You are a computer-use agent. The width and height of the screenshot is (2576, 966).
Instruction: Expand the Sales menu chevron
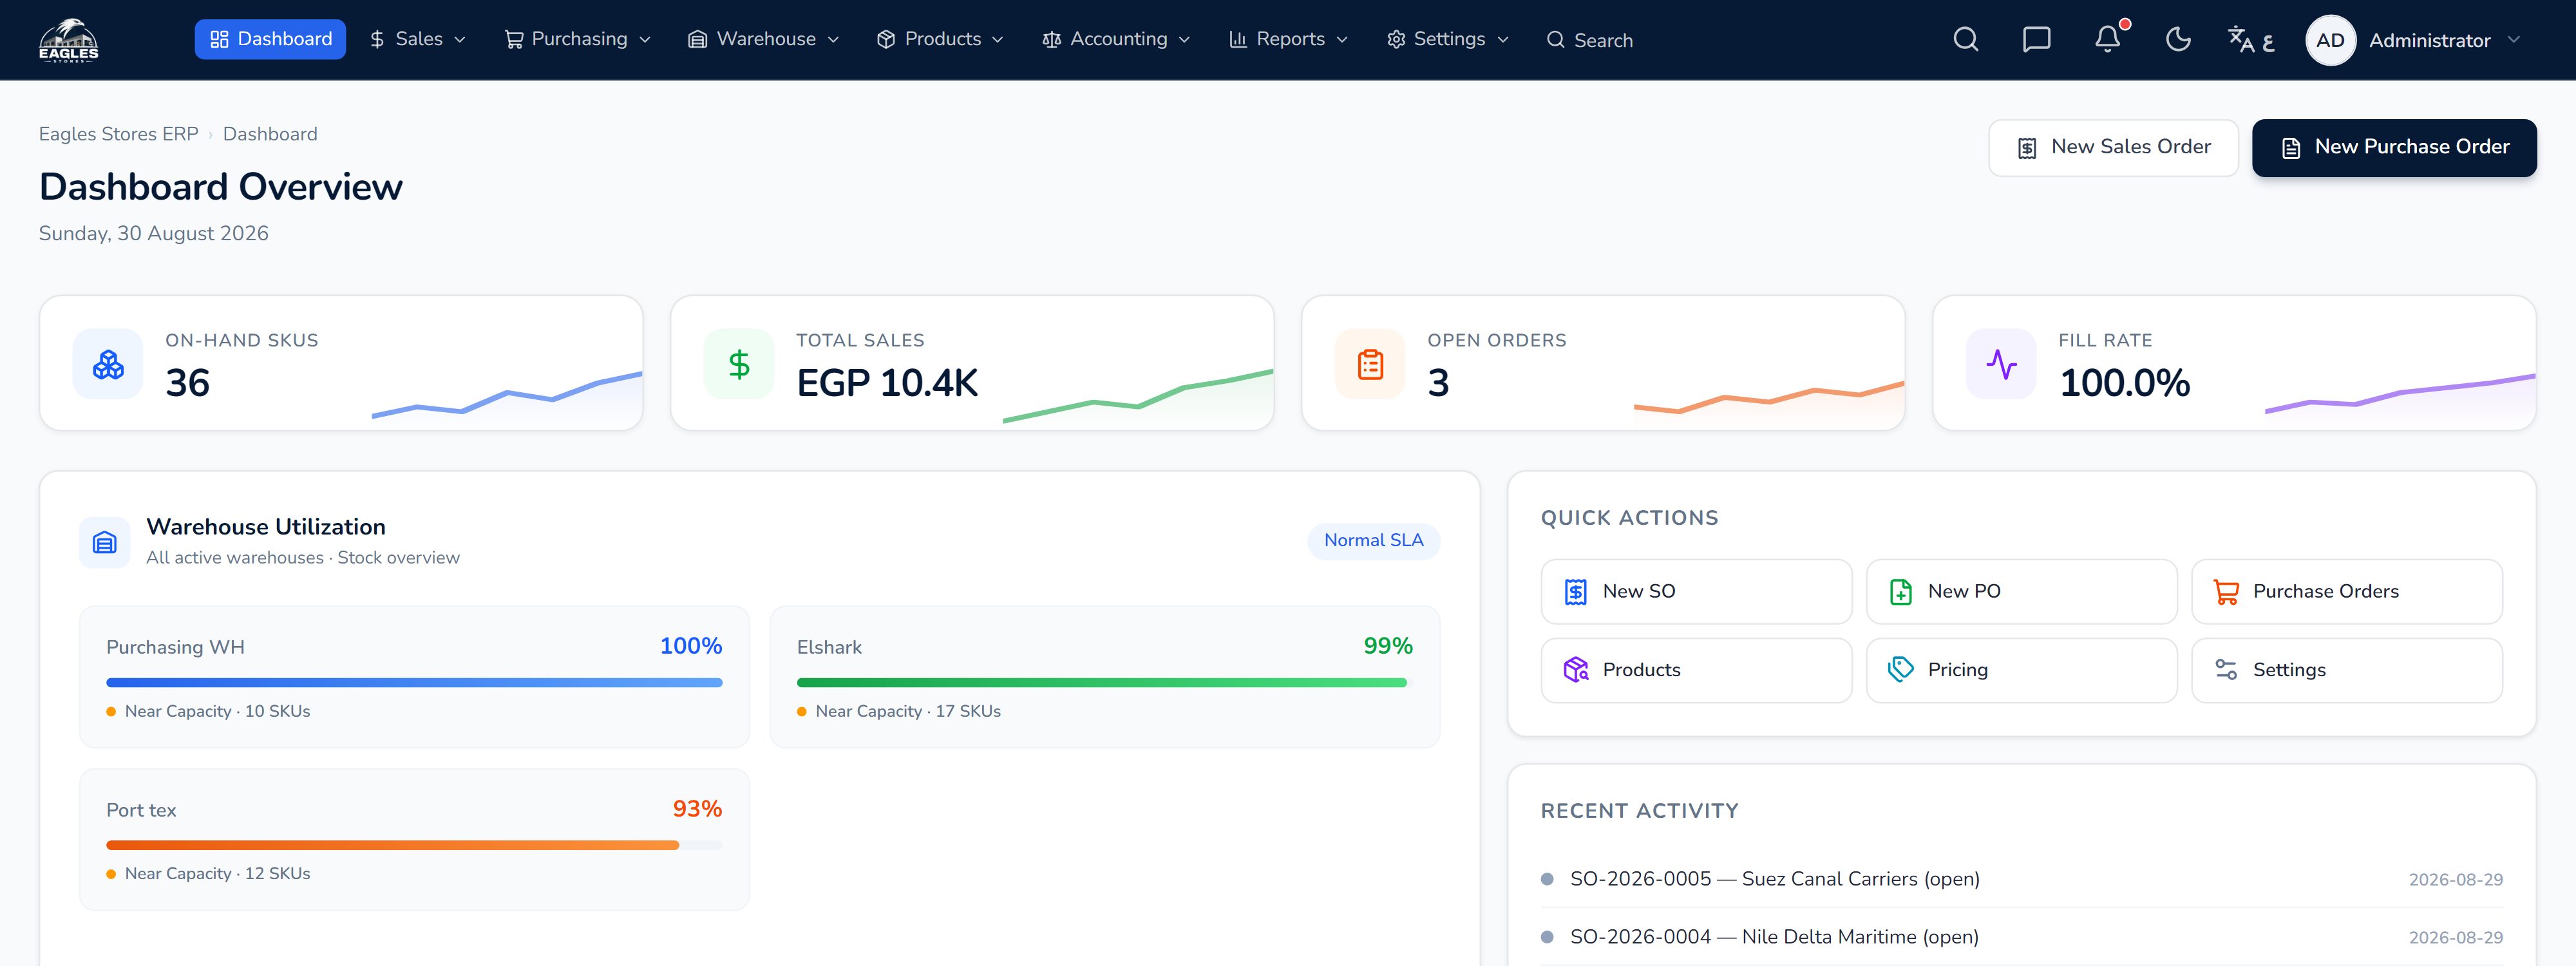(460, 40)
